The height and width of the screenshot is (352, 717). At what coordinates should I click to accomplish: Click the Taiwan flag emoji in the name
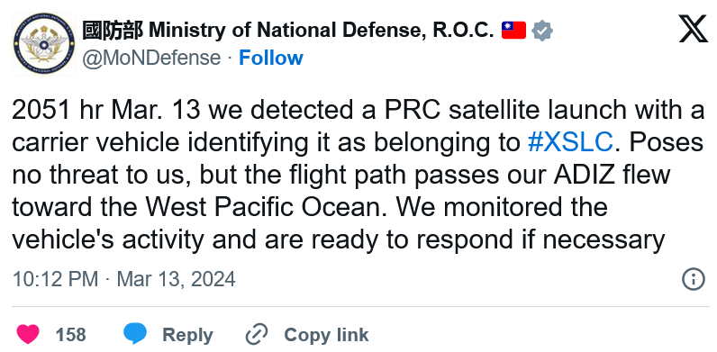point(513,31)
